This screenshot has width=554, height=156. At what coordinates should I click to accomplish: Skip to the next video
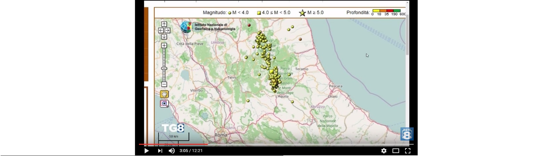[160, 151]
